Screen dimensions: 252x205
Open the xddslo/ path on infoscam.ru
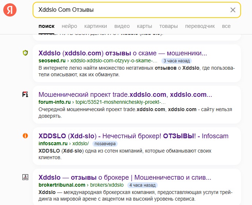tap(81, 144)
